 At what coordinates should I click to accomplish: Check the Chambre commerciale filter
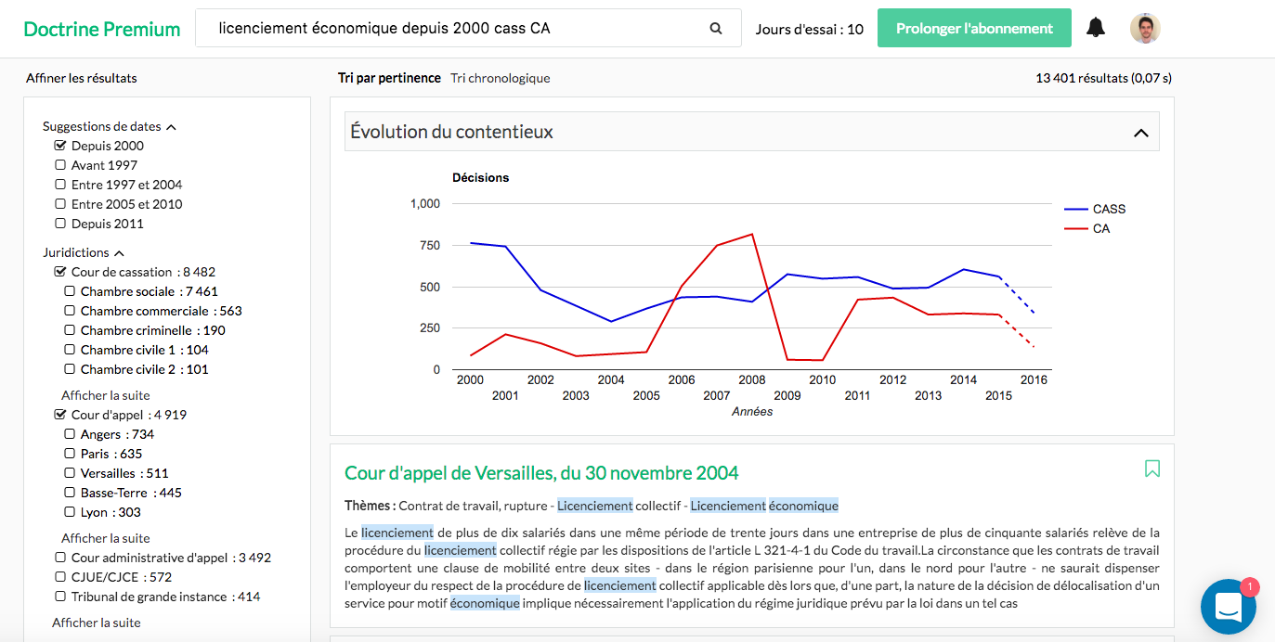click(x=70, y=311)
